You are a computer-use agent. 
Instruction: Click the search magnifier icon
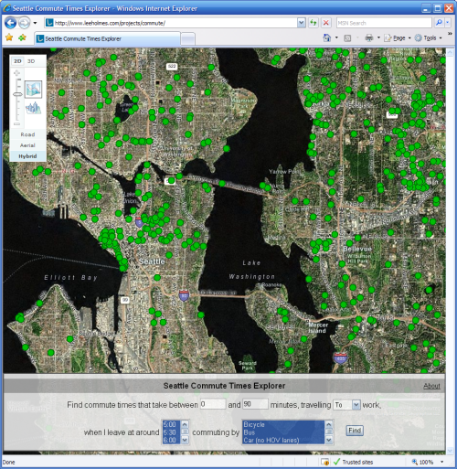coord(439,23)
